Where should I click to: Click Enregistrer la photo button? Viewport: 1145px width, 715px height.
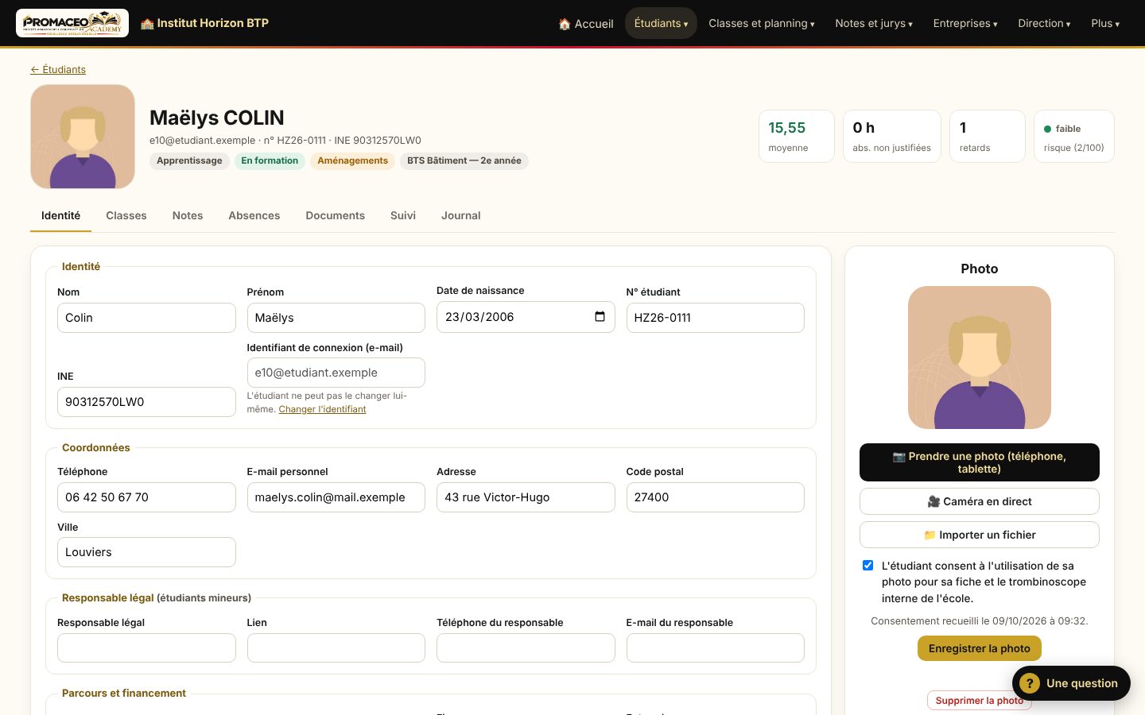point(980,648)
